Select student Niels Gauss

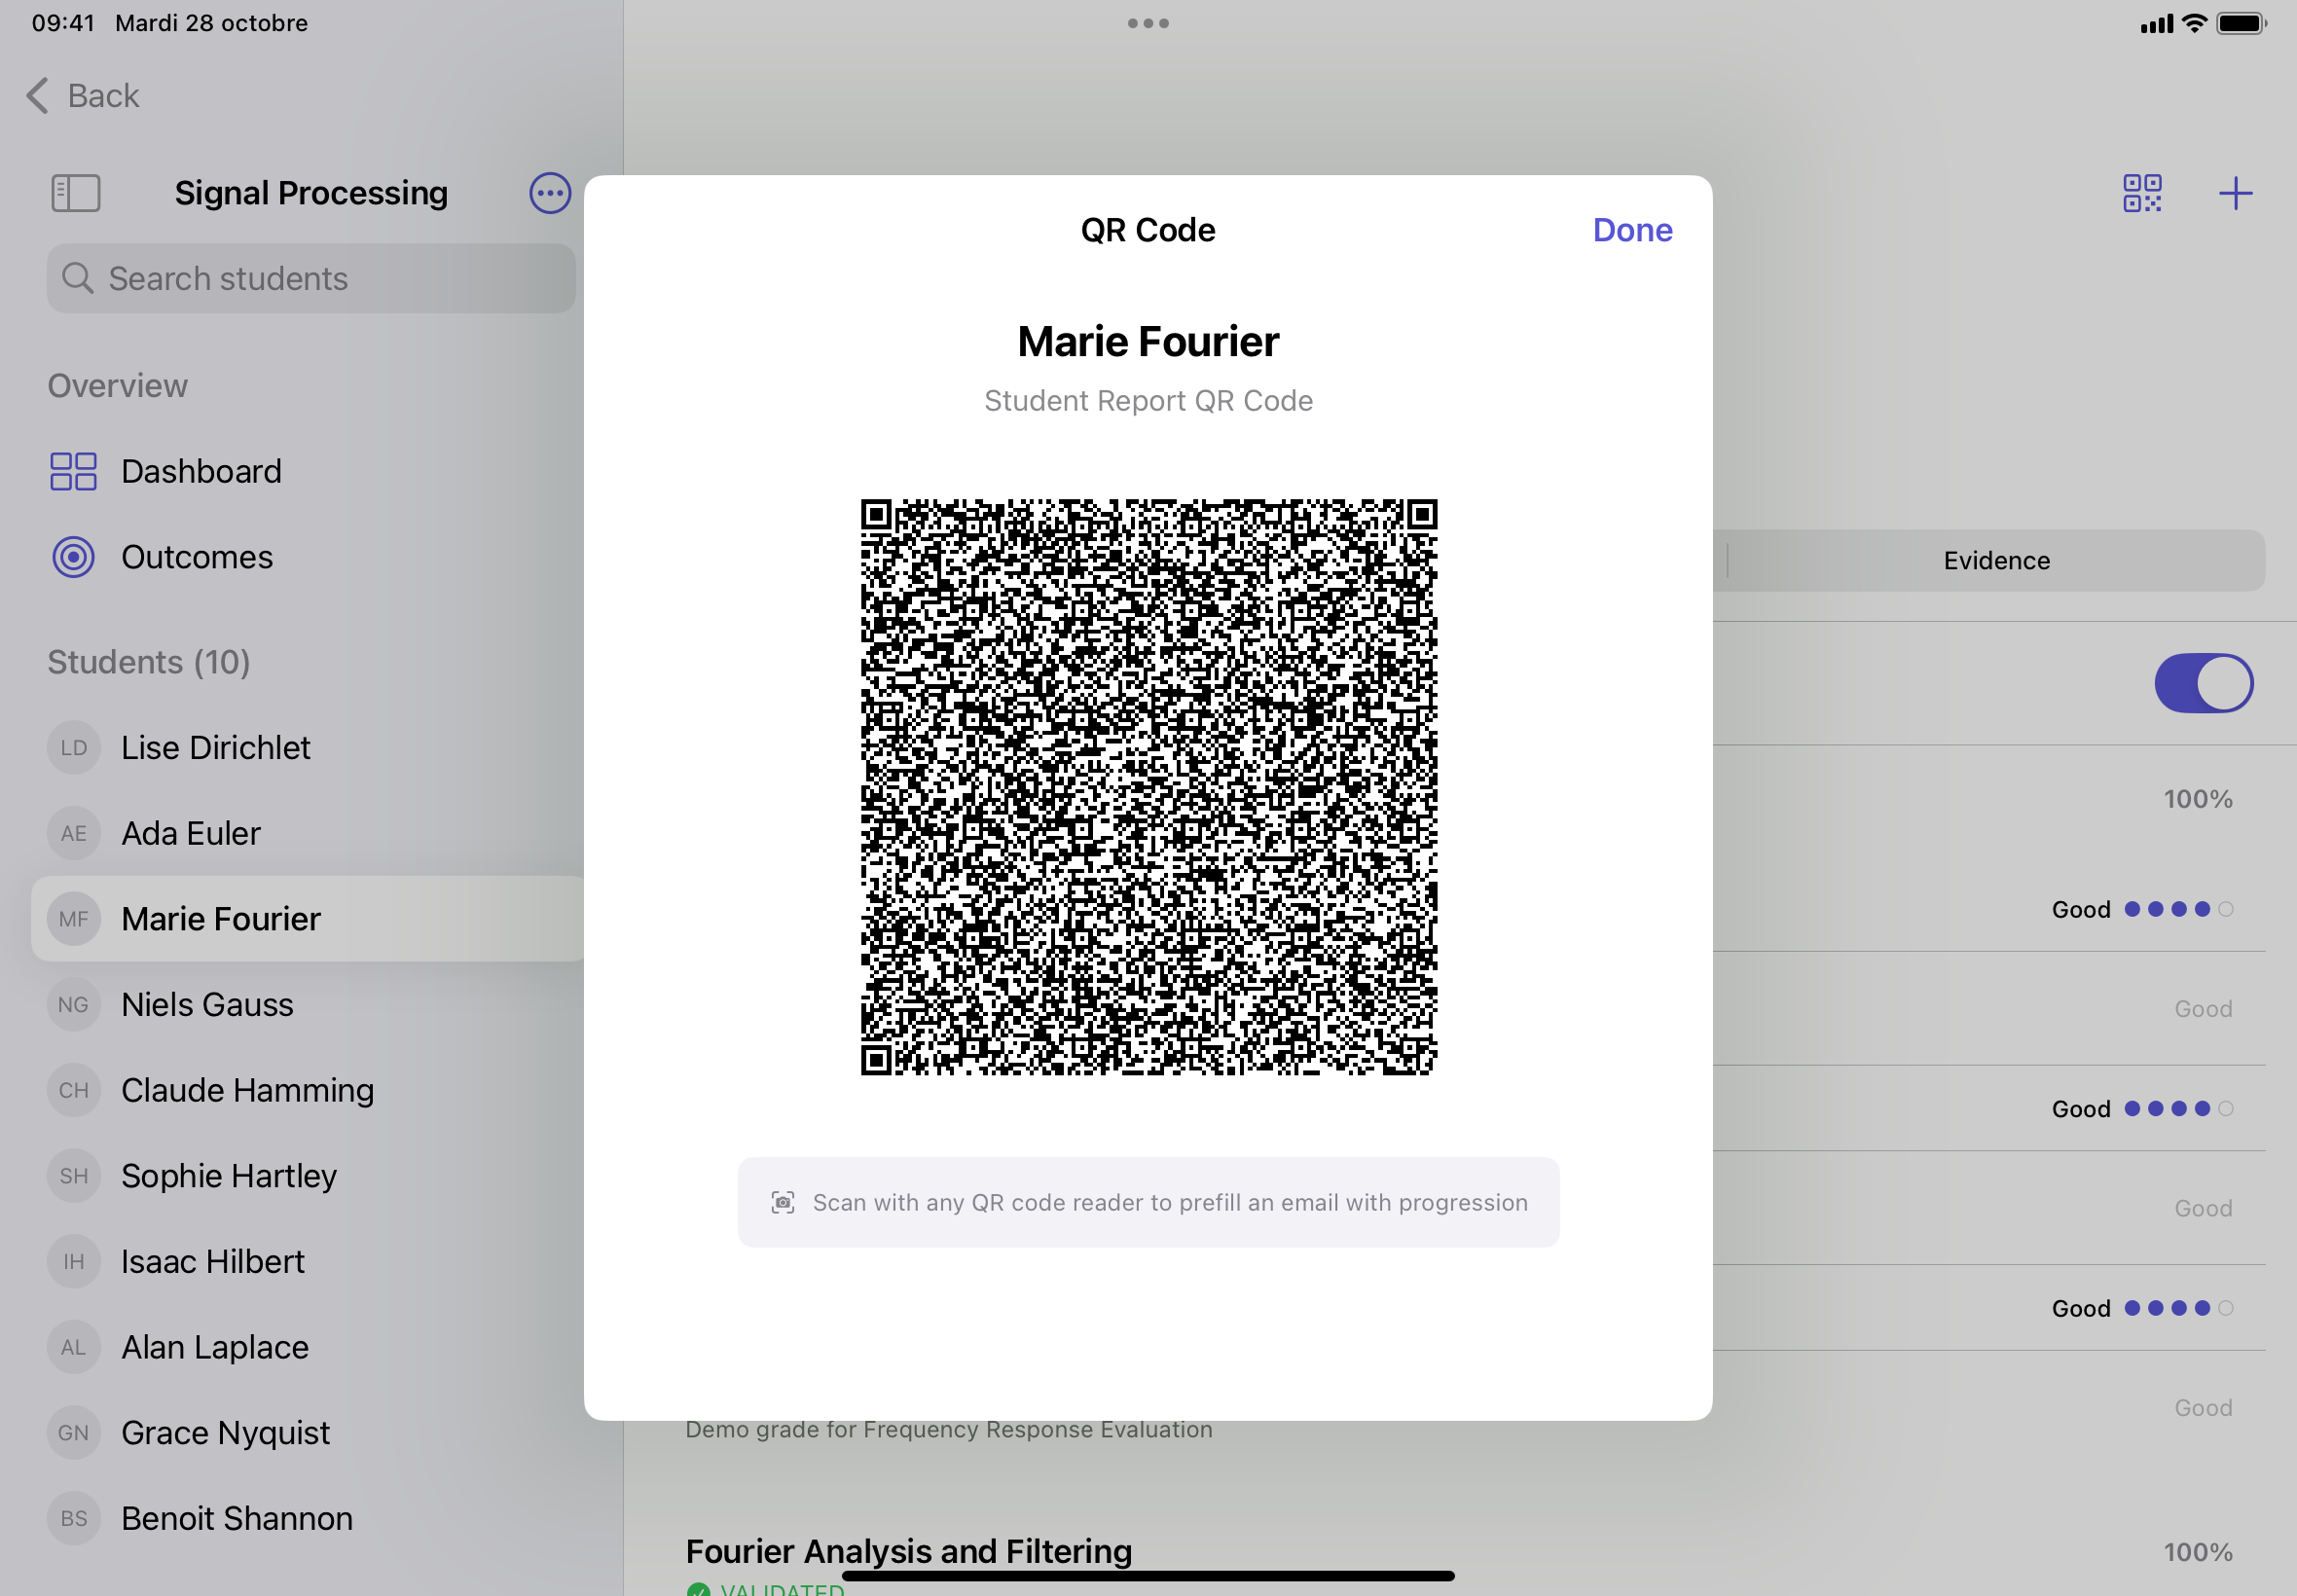[x=207, y=1004]
